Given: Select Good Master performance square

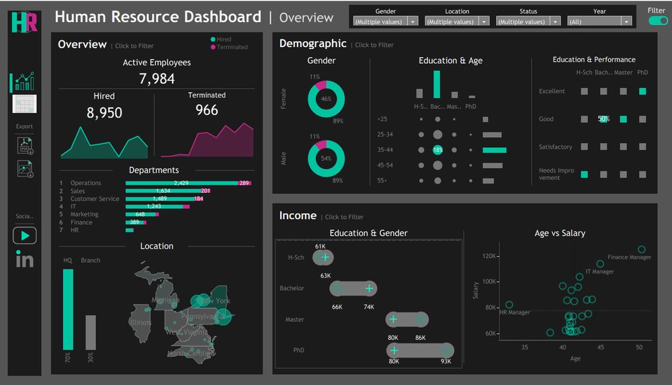Looking at the screenshot, I should pos(623,119).
